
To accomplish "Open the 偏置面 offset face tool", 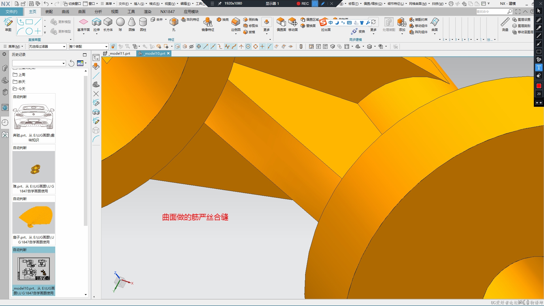I will point(281,24).
